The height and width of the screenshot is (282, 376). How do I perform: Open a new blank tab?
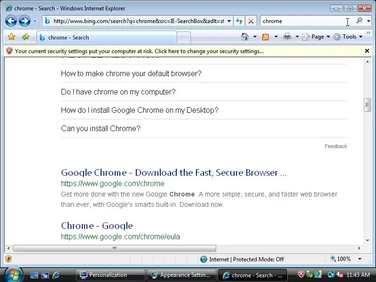tap(184, 38)
